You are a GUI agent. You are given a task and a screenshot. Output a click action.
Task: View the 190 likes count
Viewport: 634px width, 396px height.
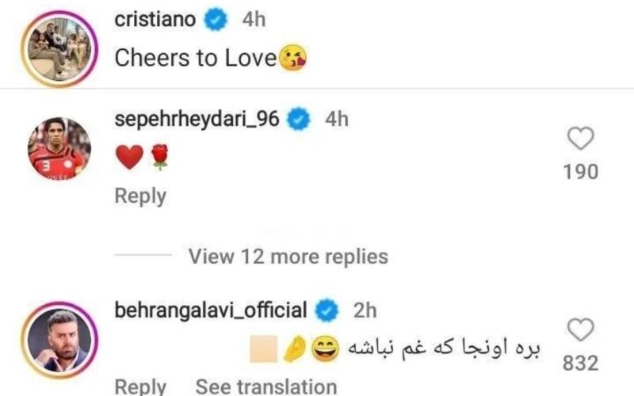coord(582,171)
